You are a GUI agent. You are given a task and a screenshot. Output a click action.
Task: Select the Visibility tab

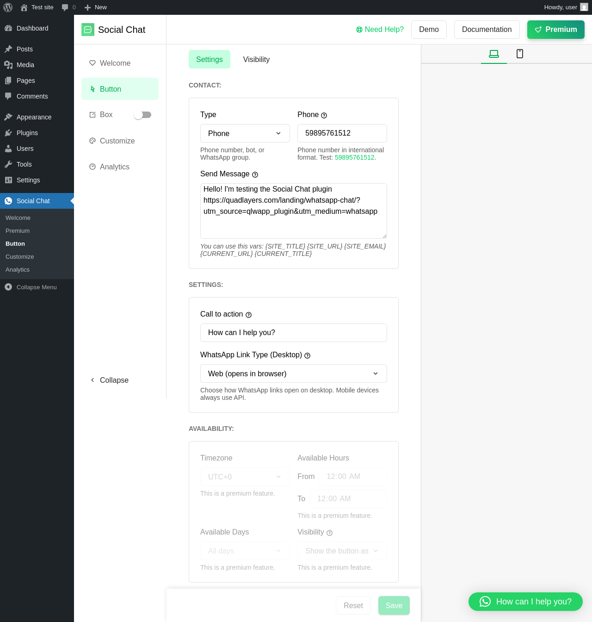[256, 59]
